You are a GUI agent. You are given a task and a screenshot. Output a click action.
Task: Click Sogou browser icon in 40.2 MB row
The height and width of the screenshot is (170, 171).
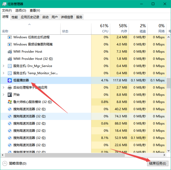pyautogui.click(x=10, y=109)
